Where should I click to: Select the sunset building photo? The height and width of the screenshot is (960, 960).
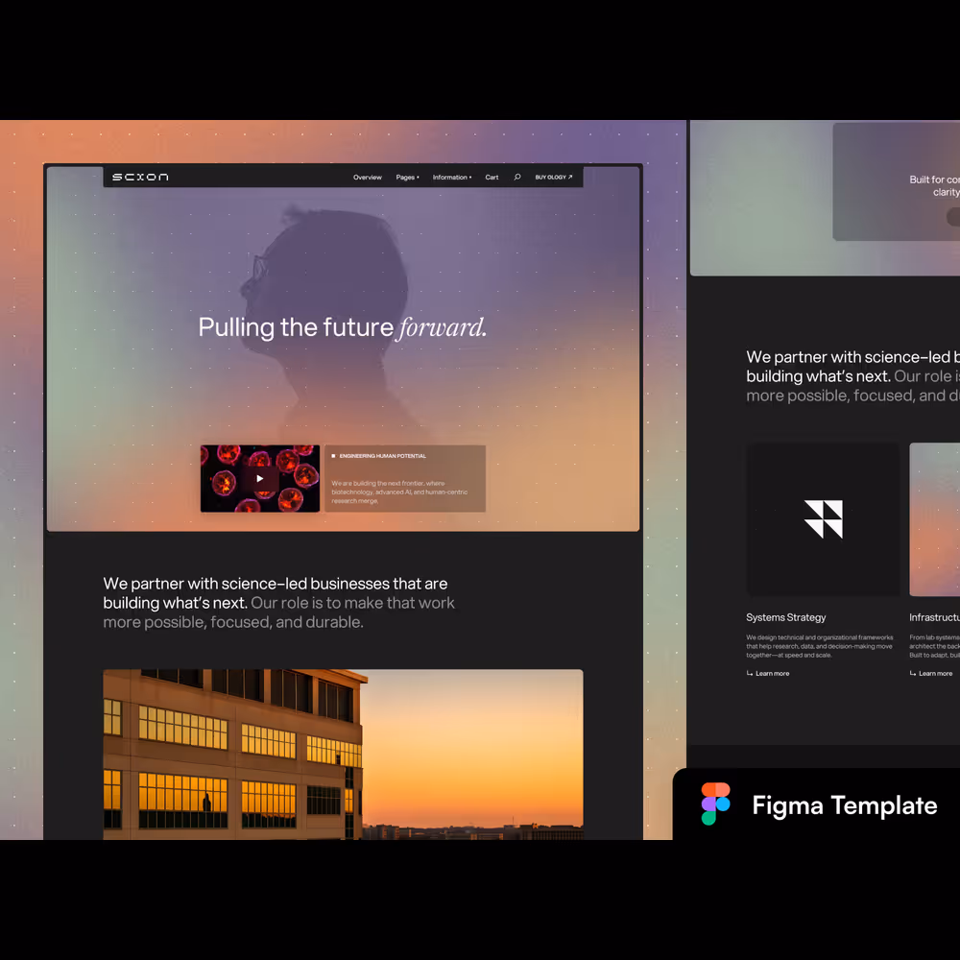tap(343, 754)
